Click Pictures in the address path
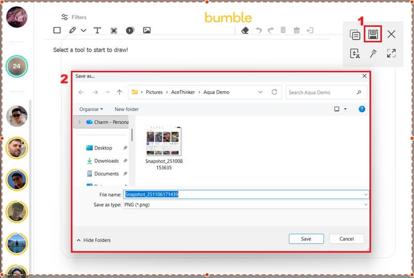 (154, 92)
